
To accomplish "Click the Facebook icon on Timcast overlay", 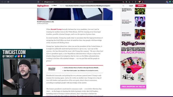I will [24, 56].
